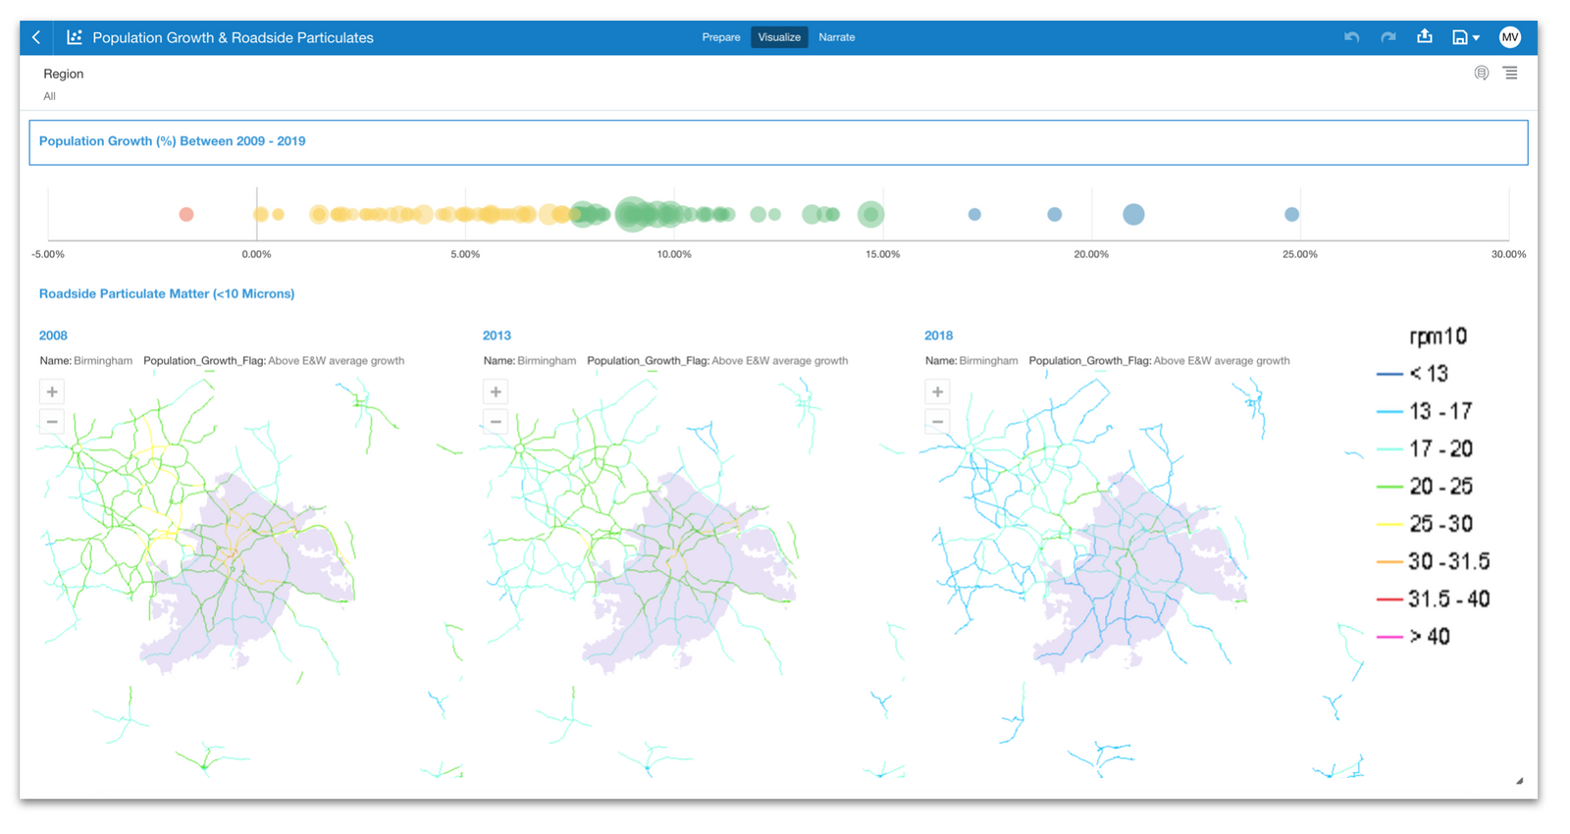Click the redo icon
1570x834 pixels.
pos(1387,37)
